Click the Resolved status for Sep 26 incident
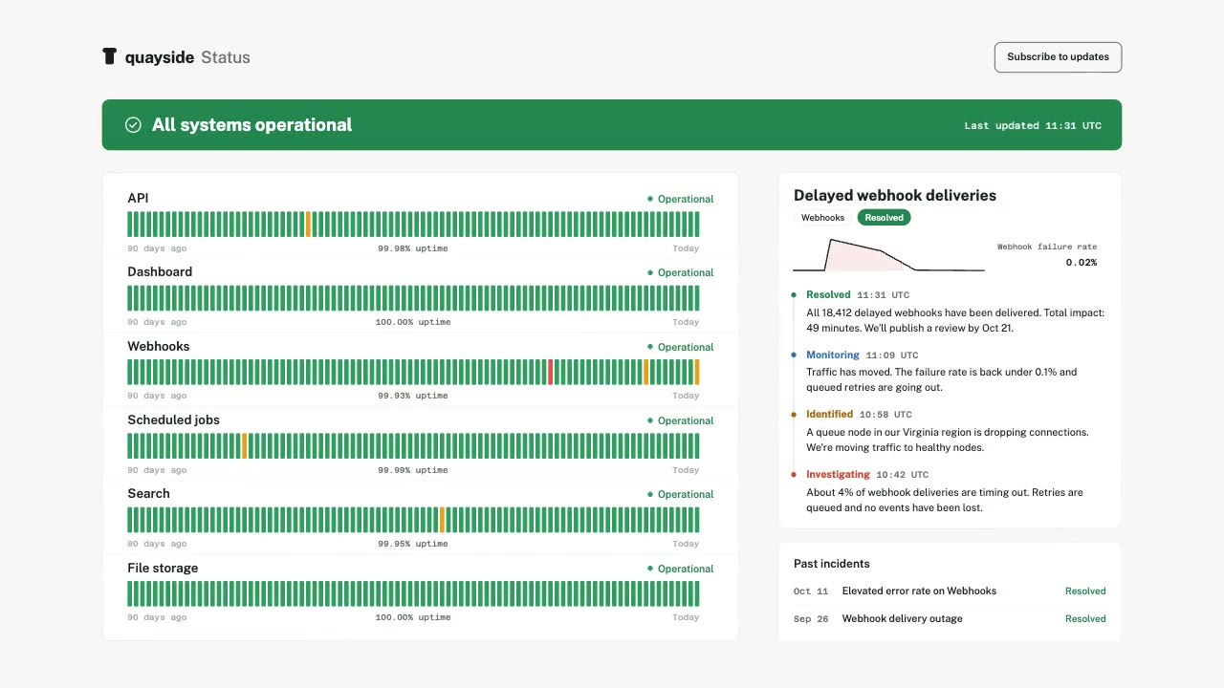Image resolution: width=1224 pixels, height=688 pixels. (1085, 619)
